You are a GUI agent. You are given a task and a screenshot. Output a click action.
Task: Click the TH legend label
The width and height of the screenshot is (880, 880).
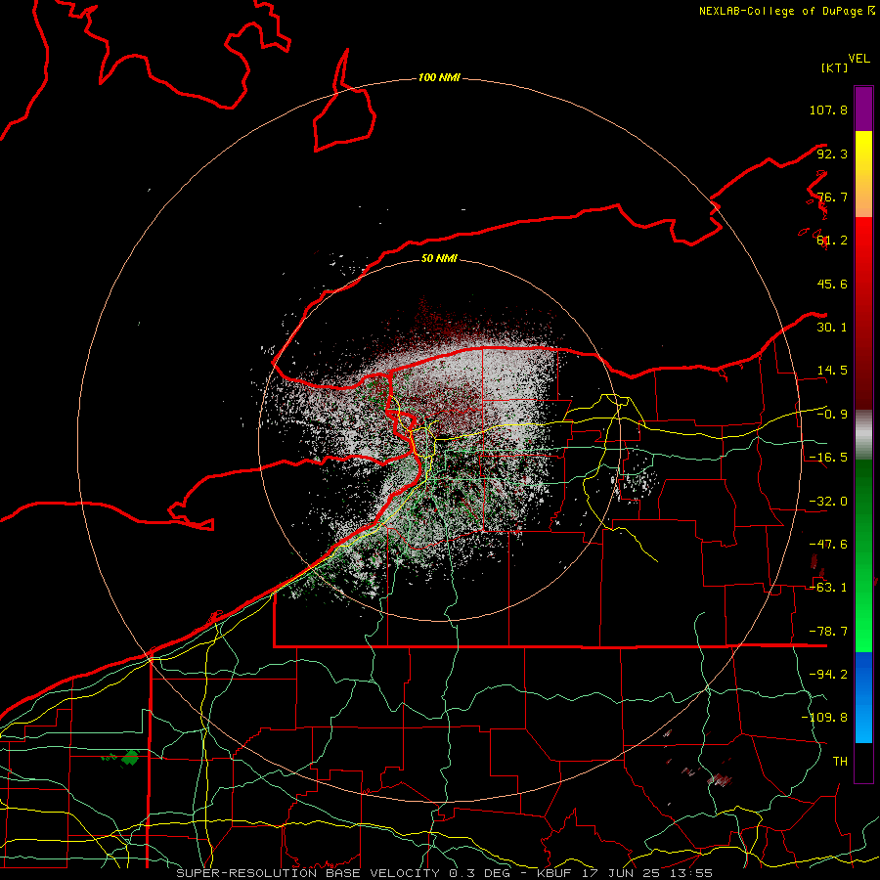click(840, 762)
